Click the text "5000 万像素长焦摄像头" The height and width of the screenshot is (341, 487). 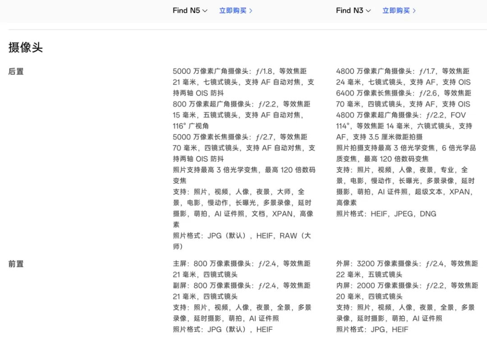tap(211, 137)
